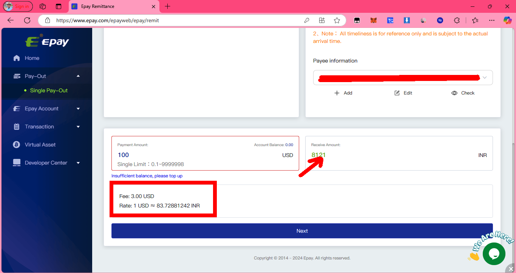Open the Payee information dropdown
The image size is (516, 273).
pos(403,78)
